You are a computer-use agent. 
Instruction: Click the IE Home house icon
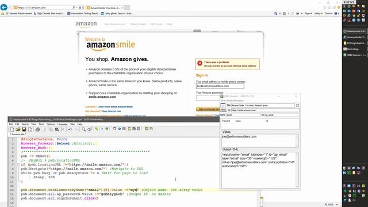coord(325,7)
